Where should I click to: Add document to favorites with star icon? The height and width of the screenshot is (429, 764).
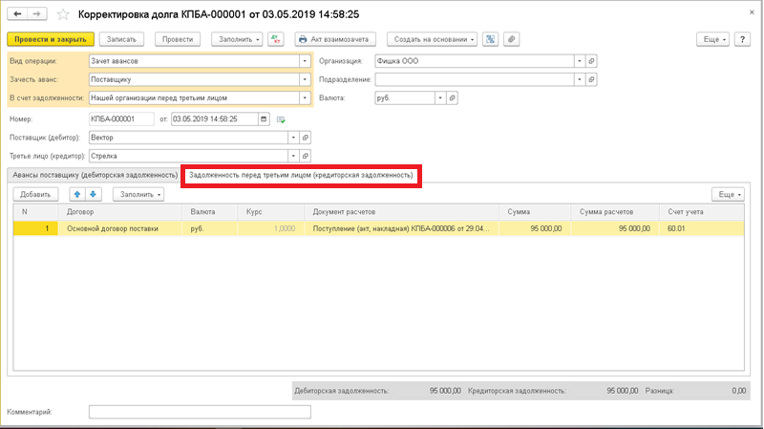63,14
